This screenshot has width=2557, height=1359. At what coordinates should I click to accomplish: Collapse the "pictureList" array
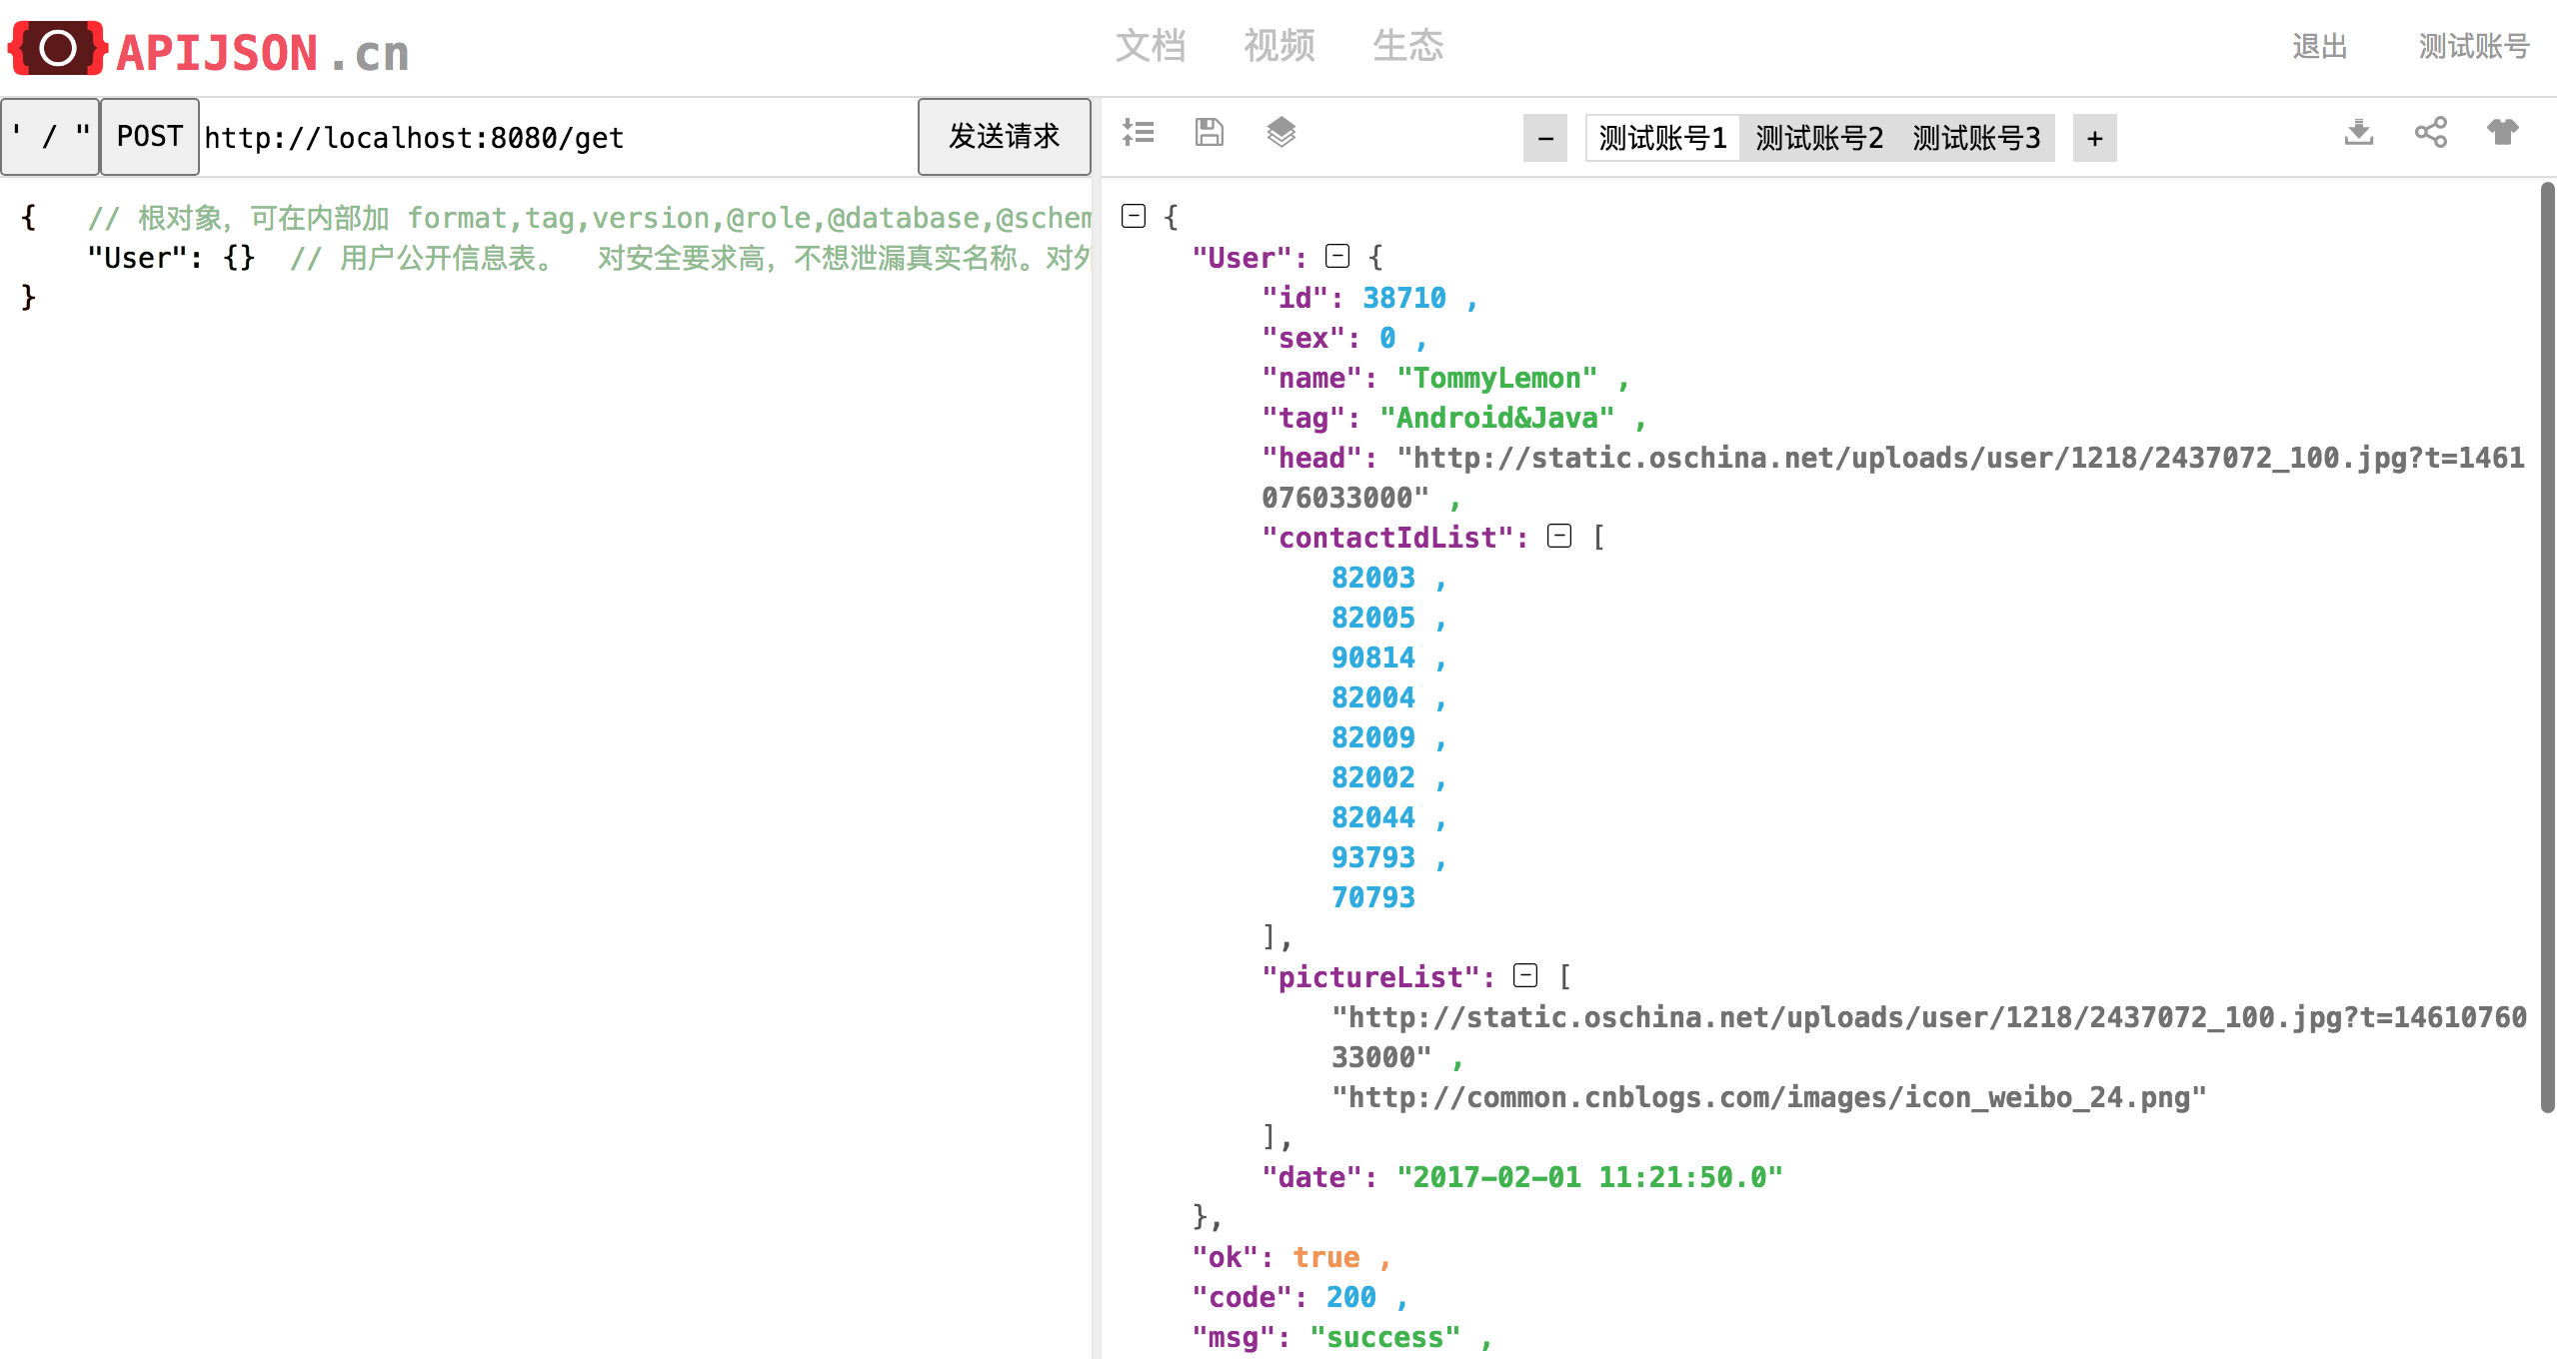(x=1525, y=975)
